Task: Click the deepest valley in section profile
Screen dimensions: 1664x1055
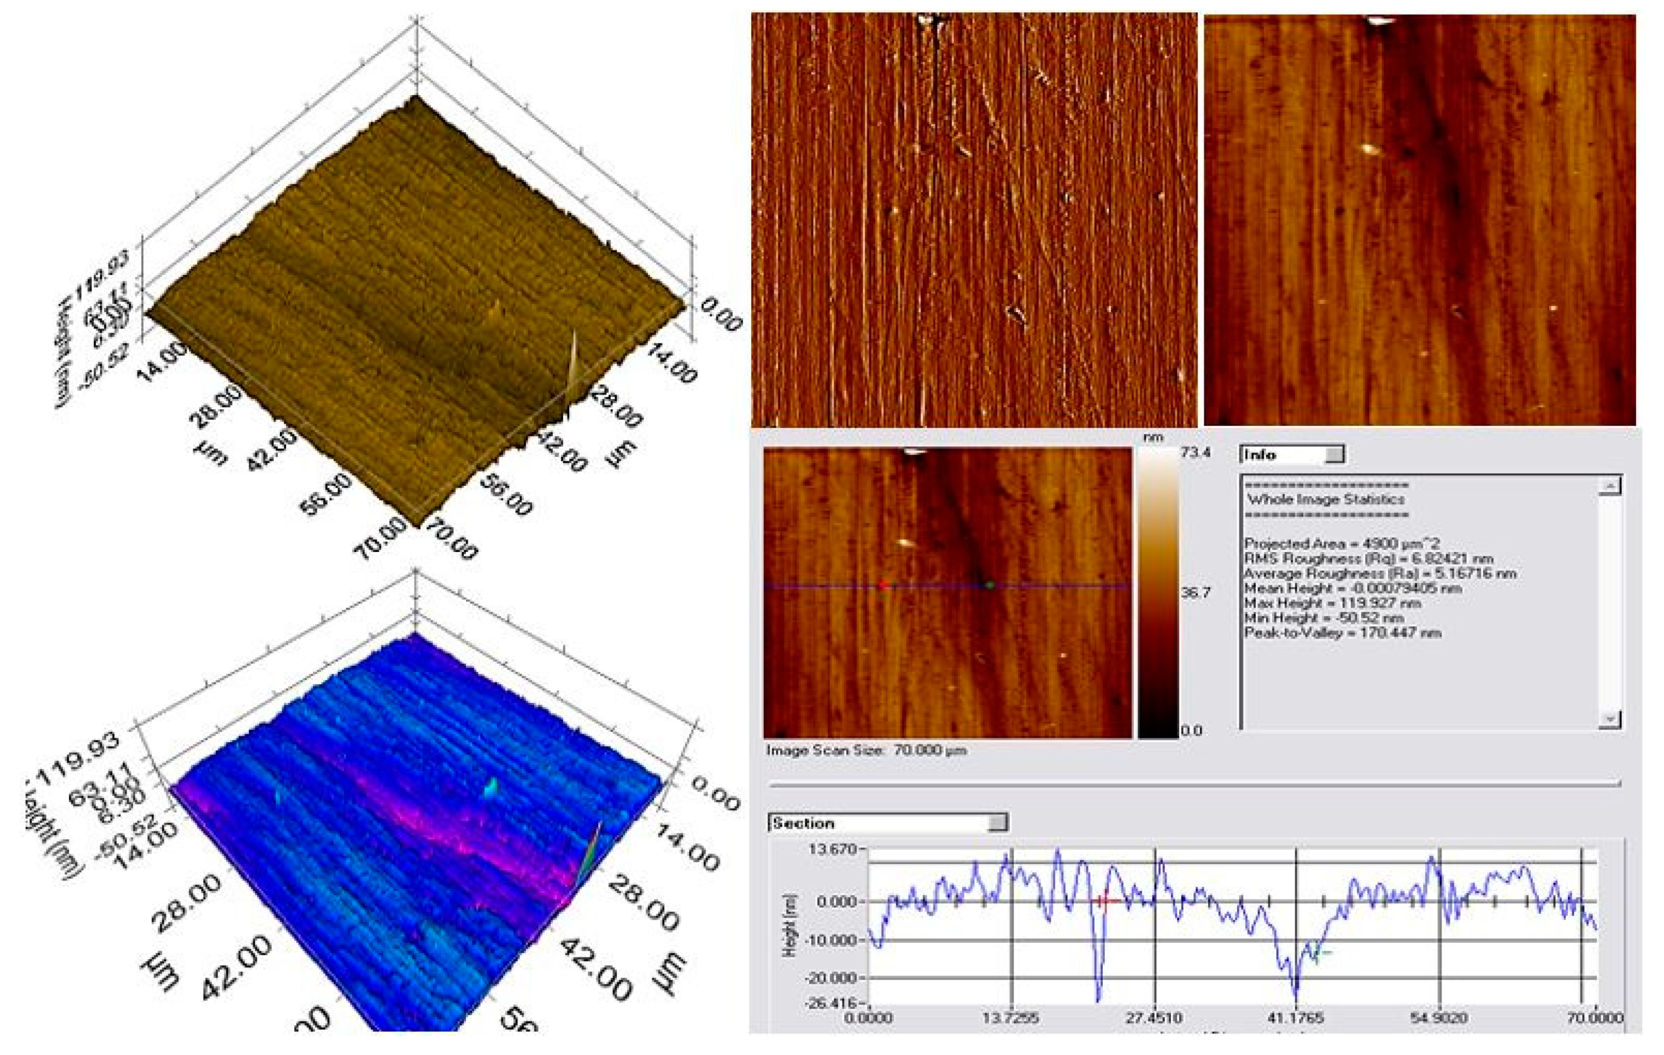Action: coord(1296,1000)
